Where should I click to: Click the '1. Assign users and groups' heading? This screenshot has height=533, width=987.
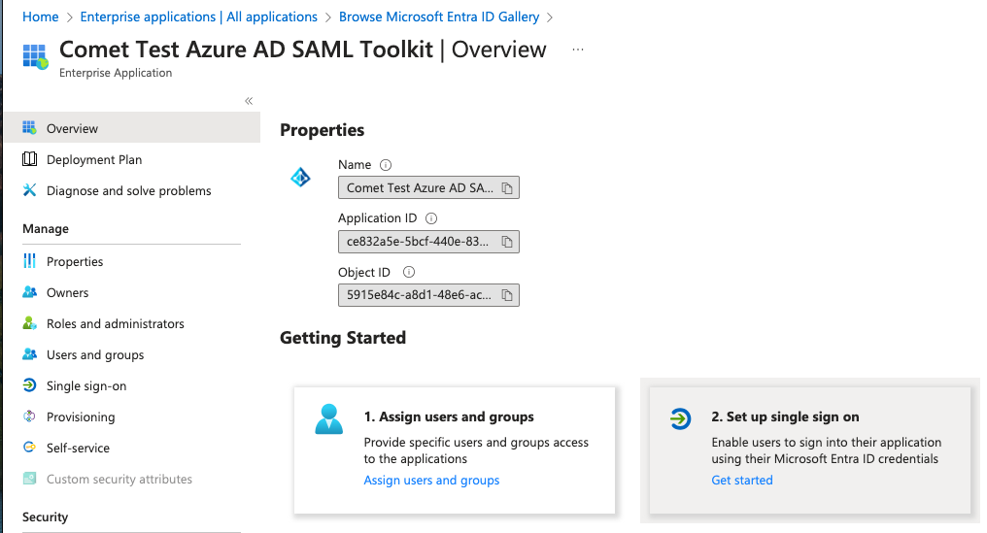449,416
